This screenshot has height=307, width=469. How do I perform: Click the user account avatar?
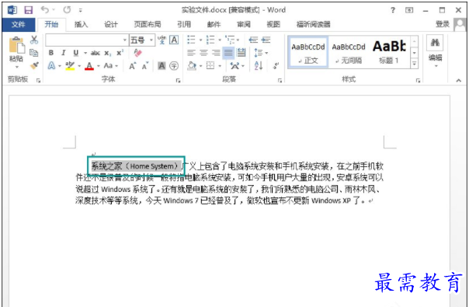[x=460, y=25]
